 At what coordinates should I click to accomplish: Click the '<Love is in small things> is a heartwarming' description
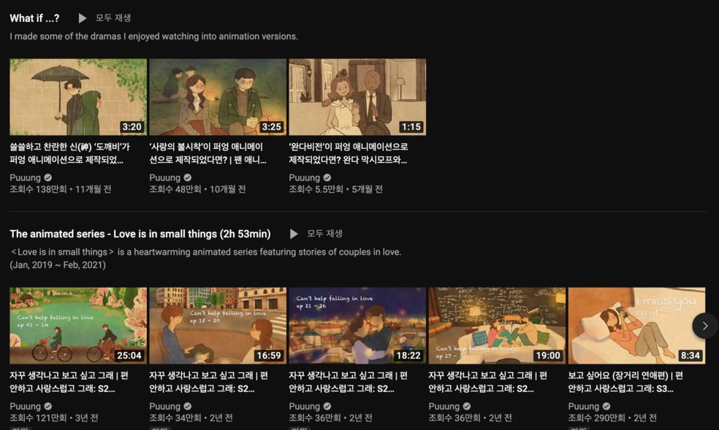(x=205, y=252)
